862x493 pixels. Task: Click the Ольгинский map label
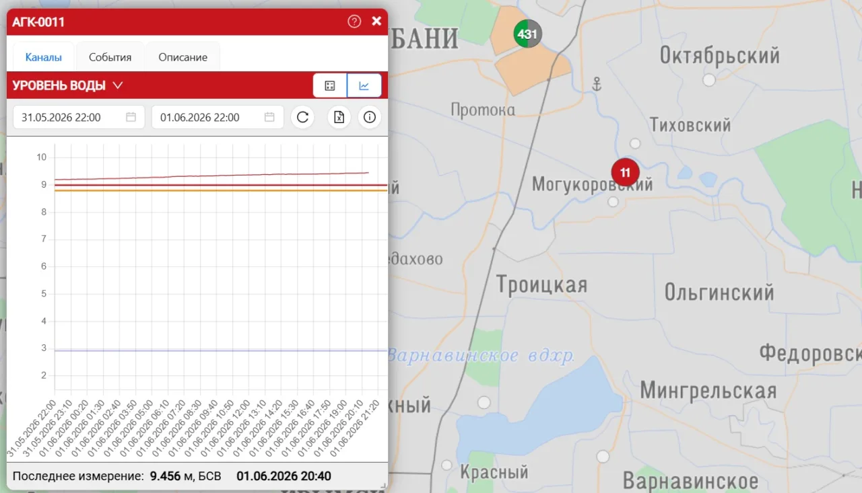(719, 293)
